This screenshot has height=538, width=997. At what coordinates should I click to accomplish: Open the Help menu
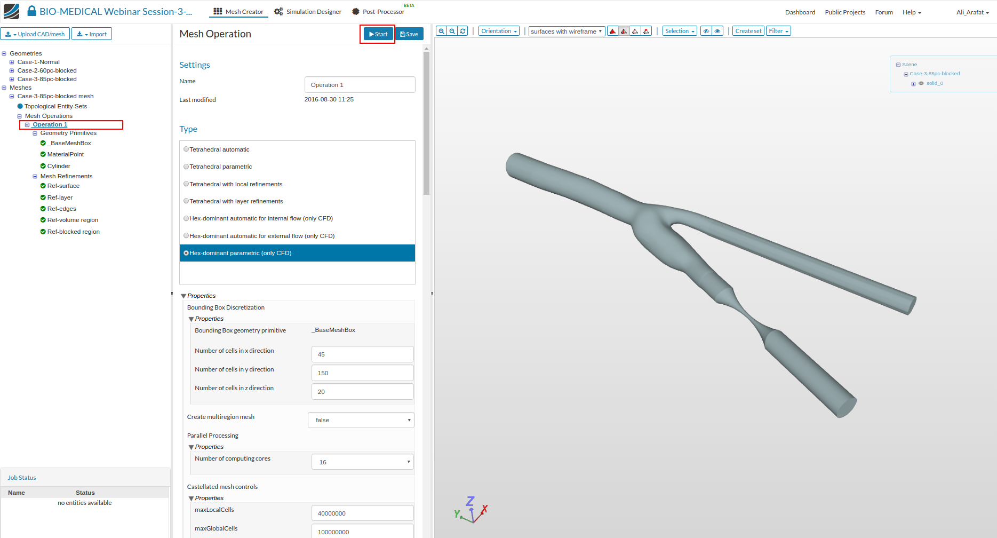[912, 12]
